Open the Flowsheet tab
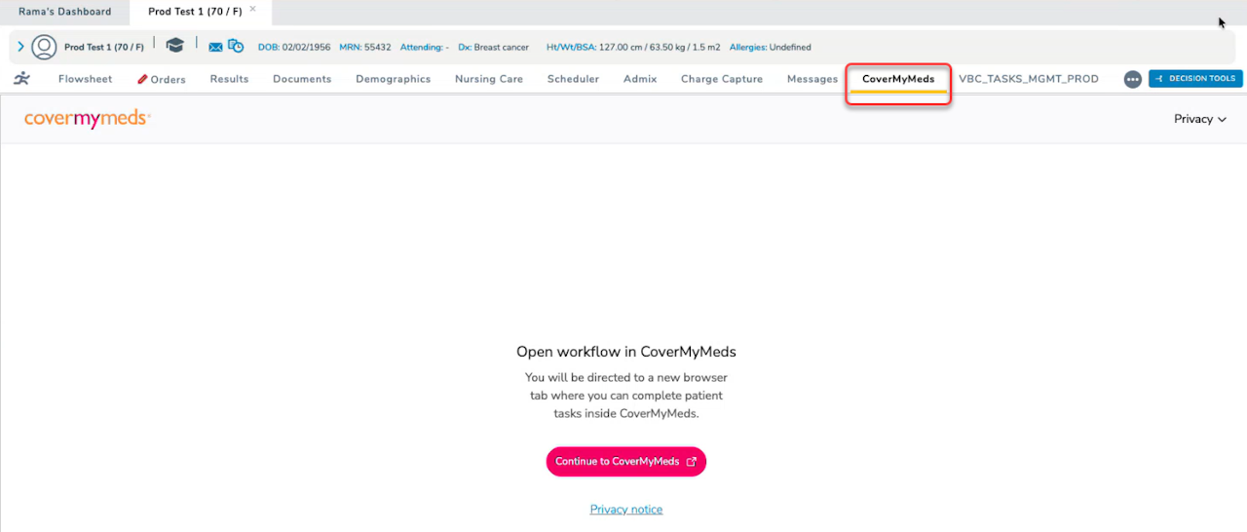 [x=85, y=79]
